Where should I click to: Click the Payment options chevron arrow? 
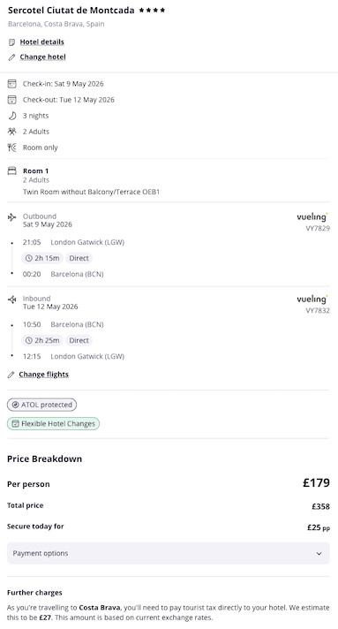click(319, 554)
